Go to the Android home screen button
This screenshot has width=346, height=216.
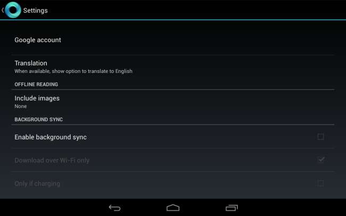(x=173, y=207)
